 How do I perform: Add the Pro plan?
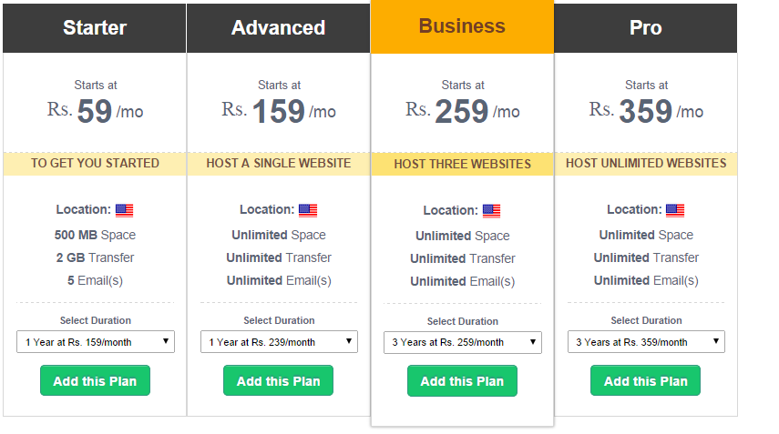pos(645,380)
